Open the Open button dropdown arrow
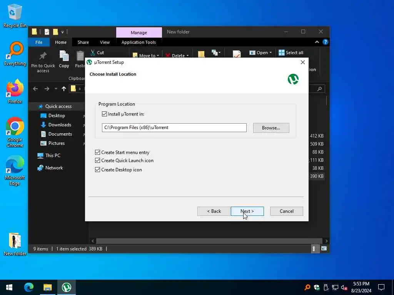This screenshot has height=295, width=394. [x=270, y=53]
